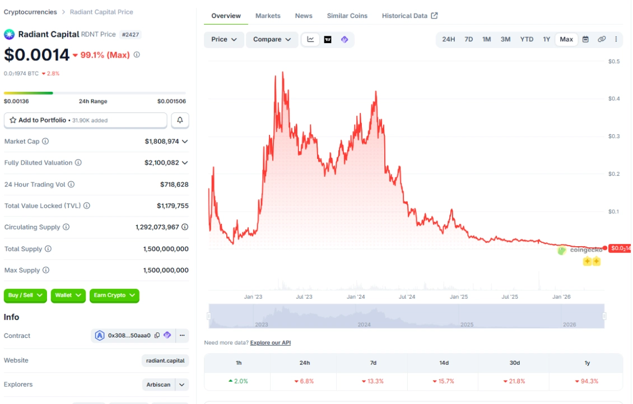Click info icon beside Circulating Supply label
Screen dimensions: 633x404
point(66,227)
